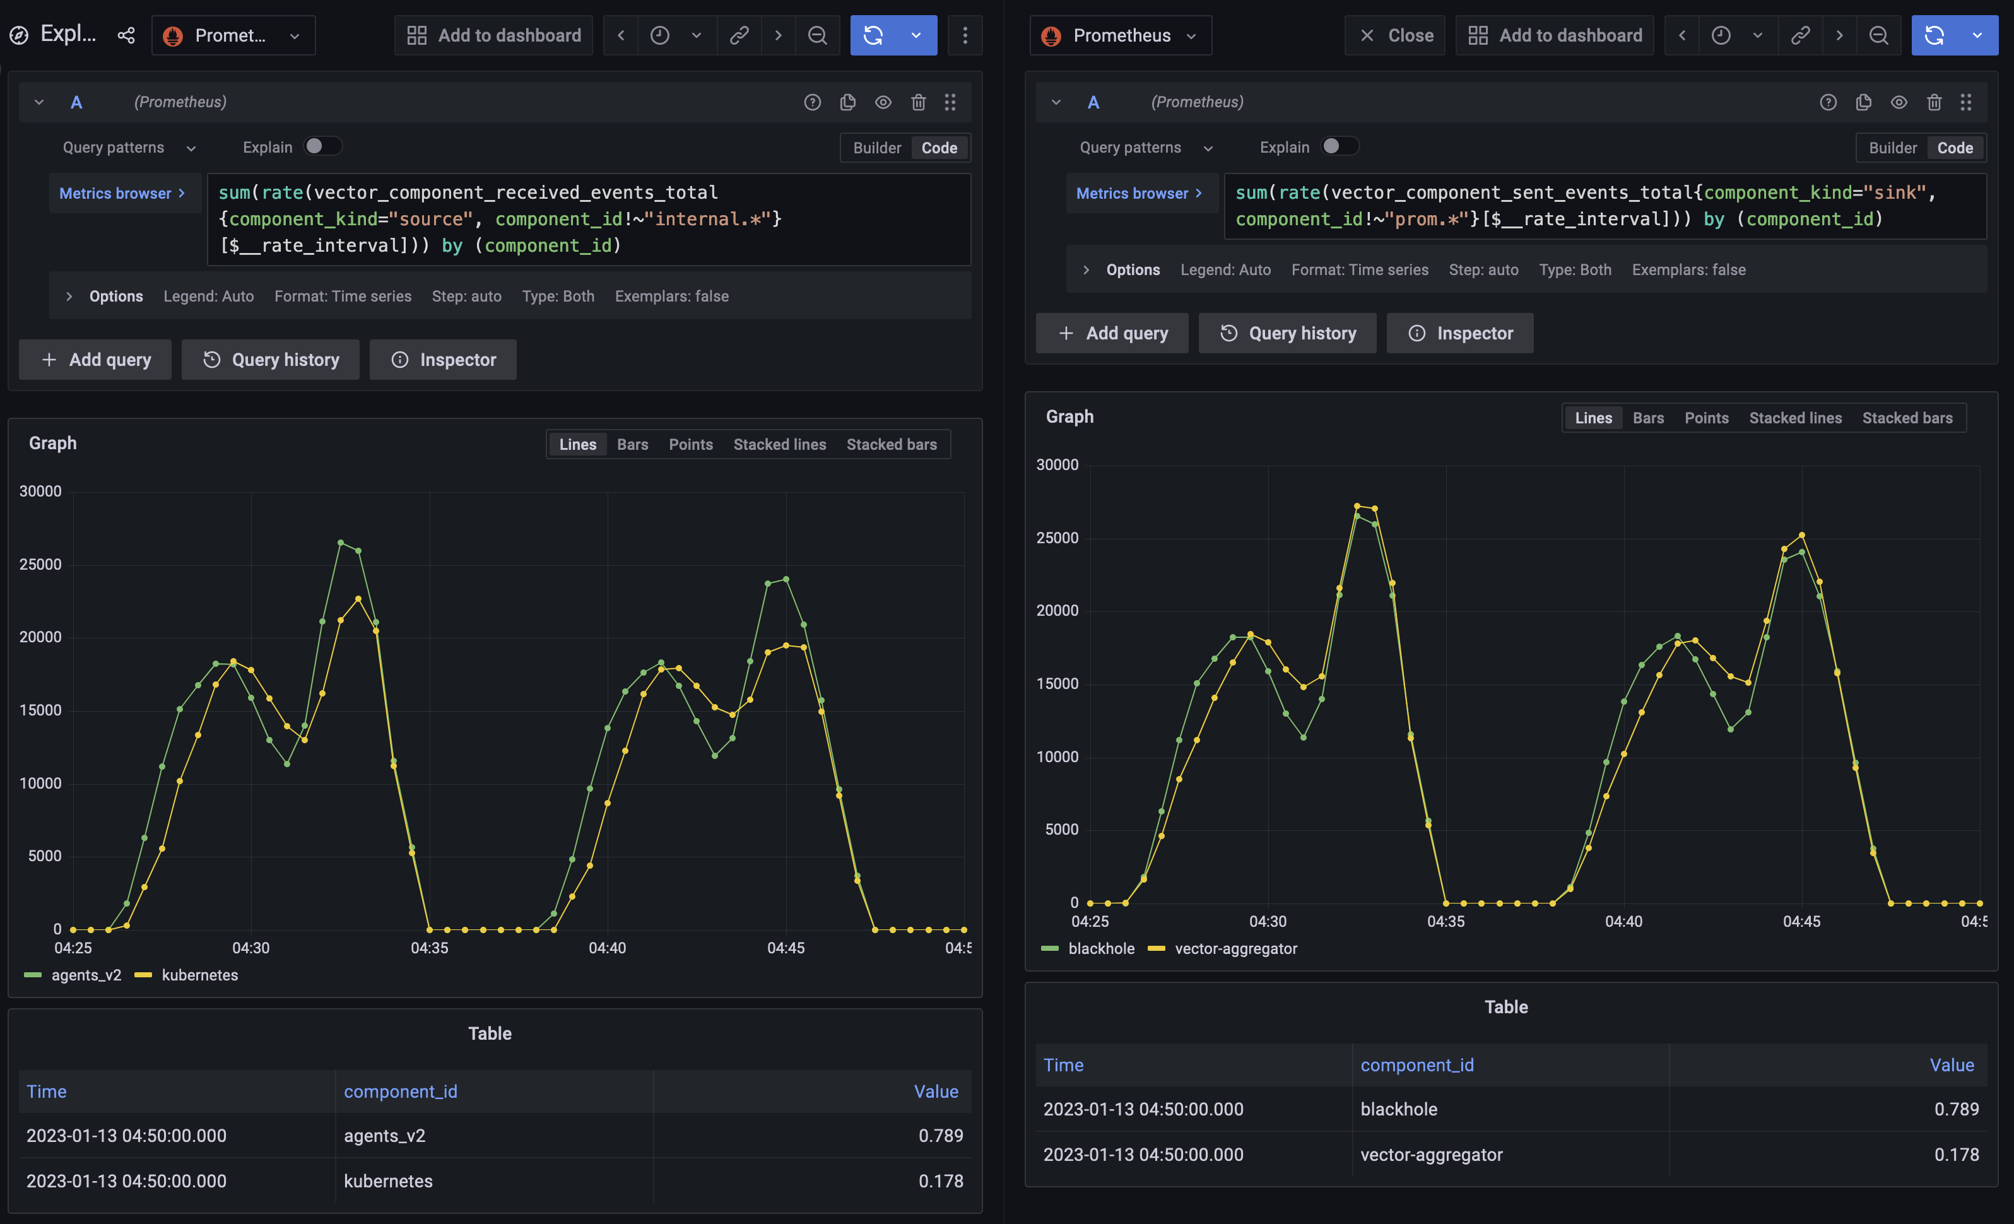Click the zoom out magnifier icon
The width and height of the screenshot is (2014, 1224).
point(817,35)
